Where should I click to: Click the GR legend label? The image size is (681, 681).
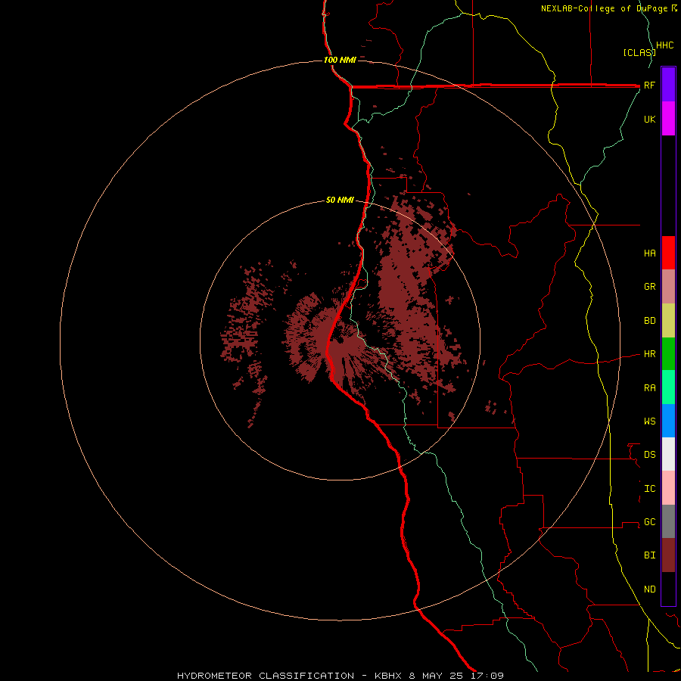tap(649, 287)
